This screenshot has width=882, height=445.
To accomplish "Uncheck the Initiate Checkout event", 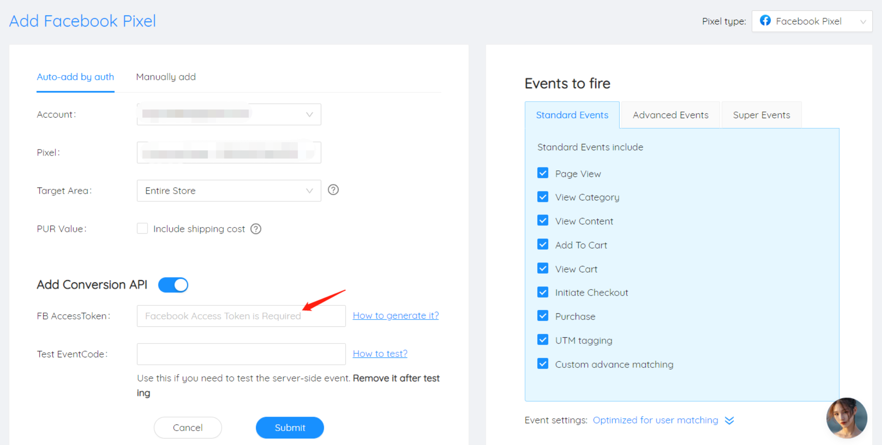I will (x=542, y=292).
